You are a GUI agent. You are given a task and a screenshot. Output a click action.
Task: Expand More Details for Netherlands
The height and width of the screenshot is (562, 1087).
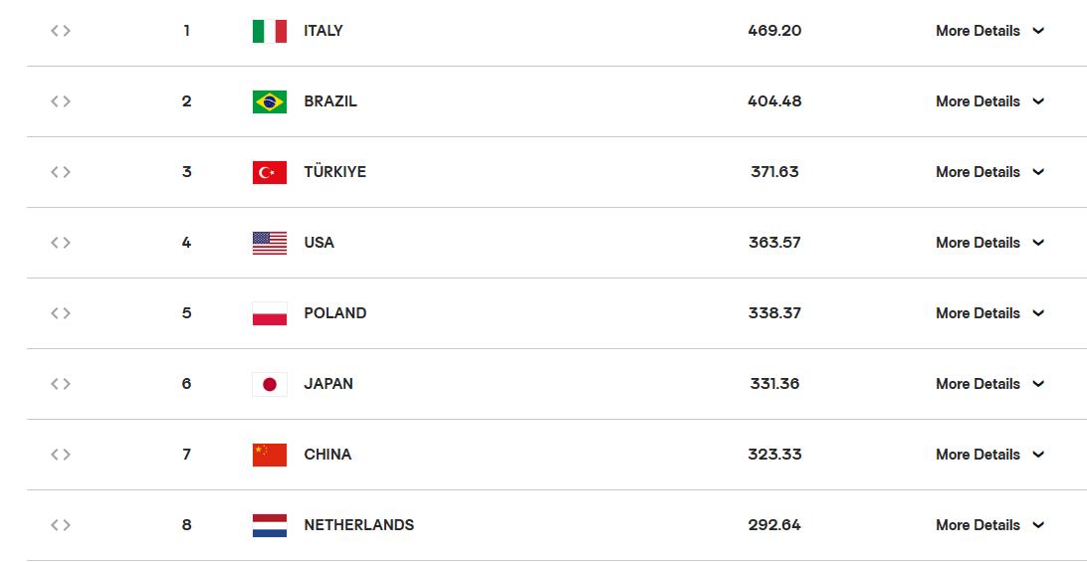989,526
